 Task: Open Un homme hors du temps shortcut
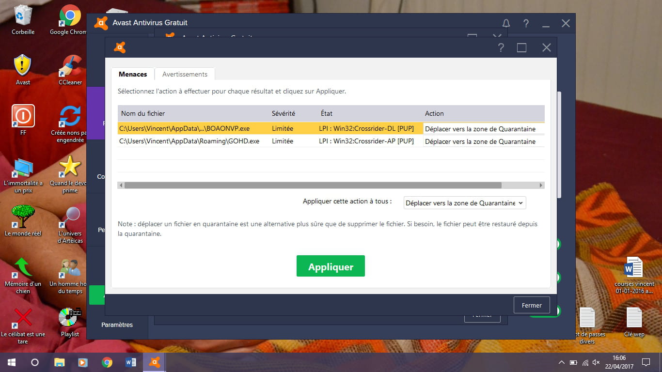tap(69, 275)
